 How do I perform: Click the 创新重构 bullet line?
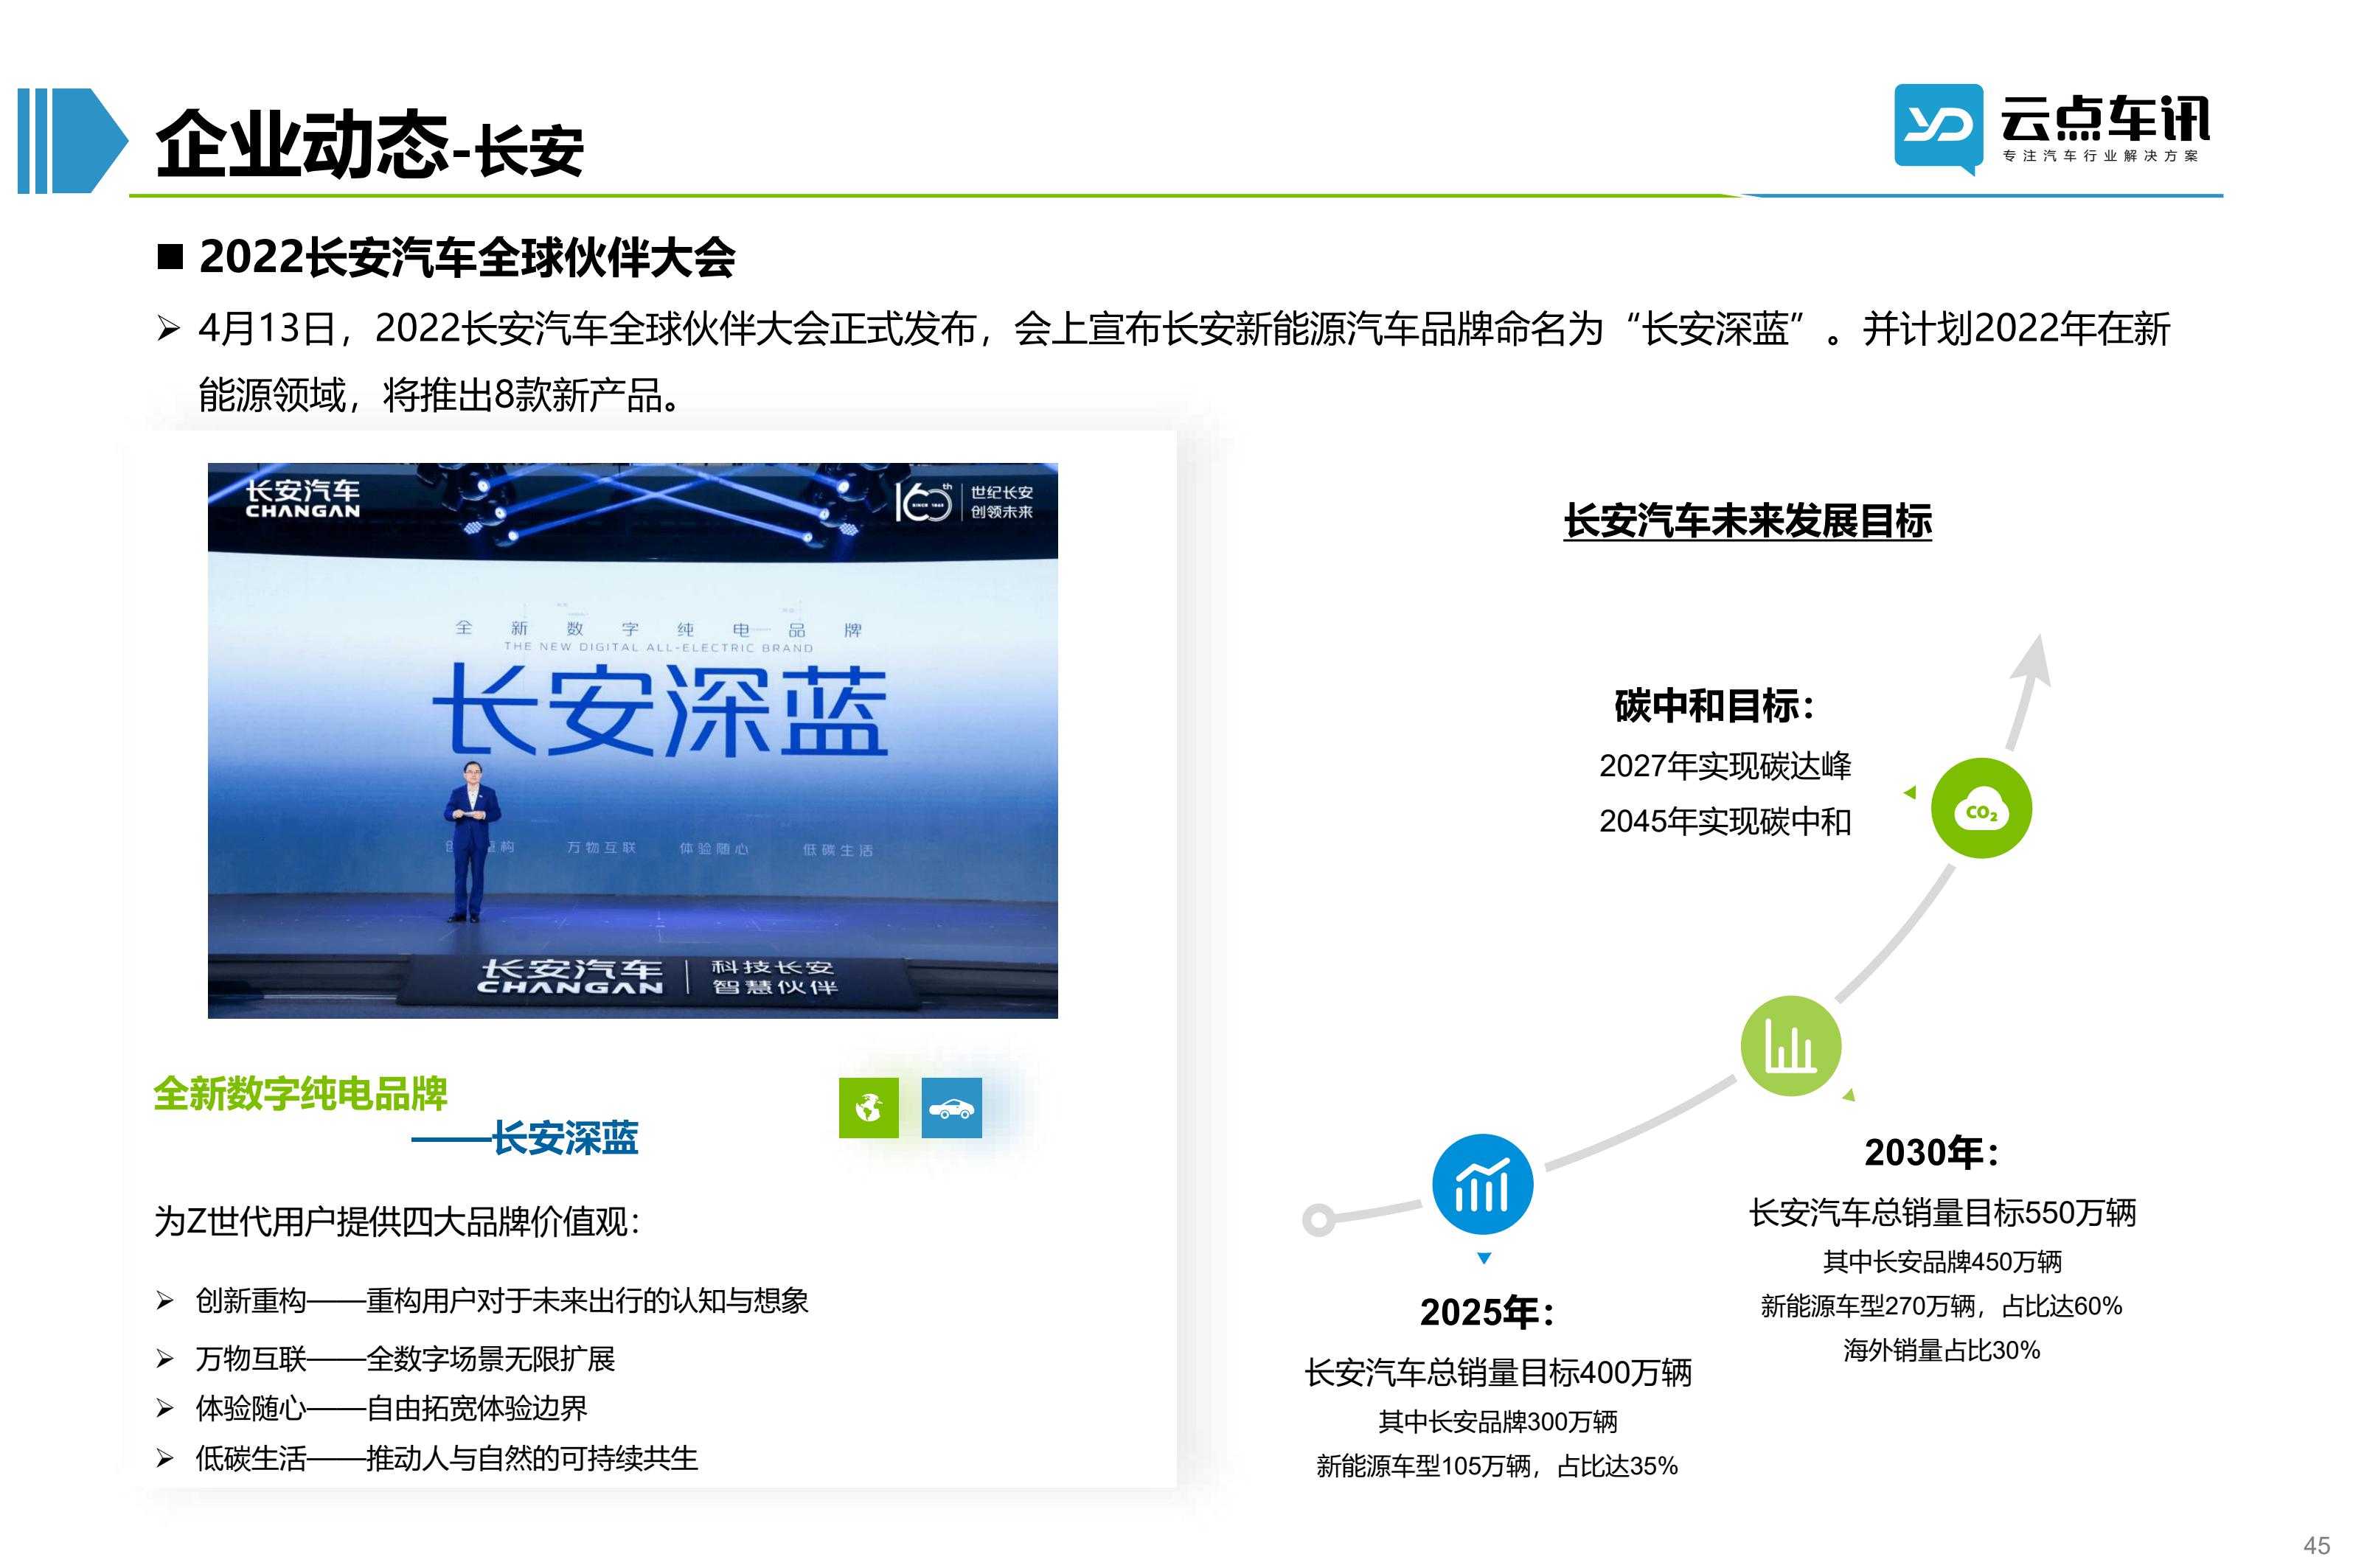coord(482,1300)
